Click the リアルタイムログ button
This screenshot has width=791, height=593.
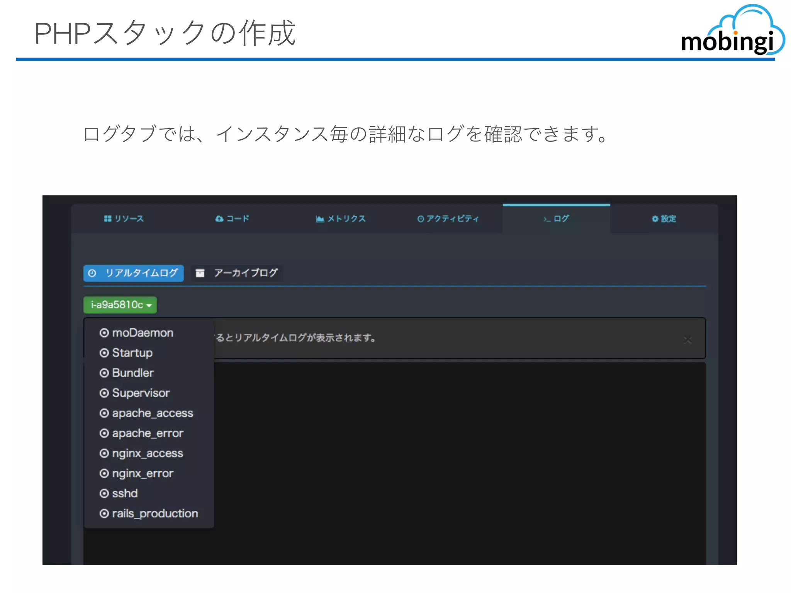(x=134, y=273)
